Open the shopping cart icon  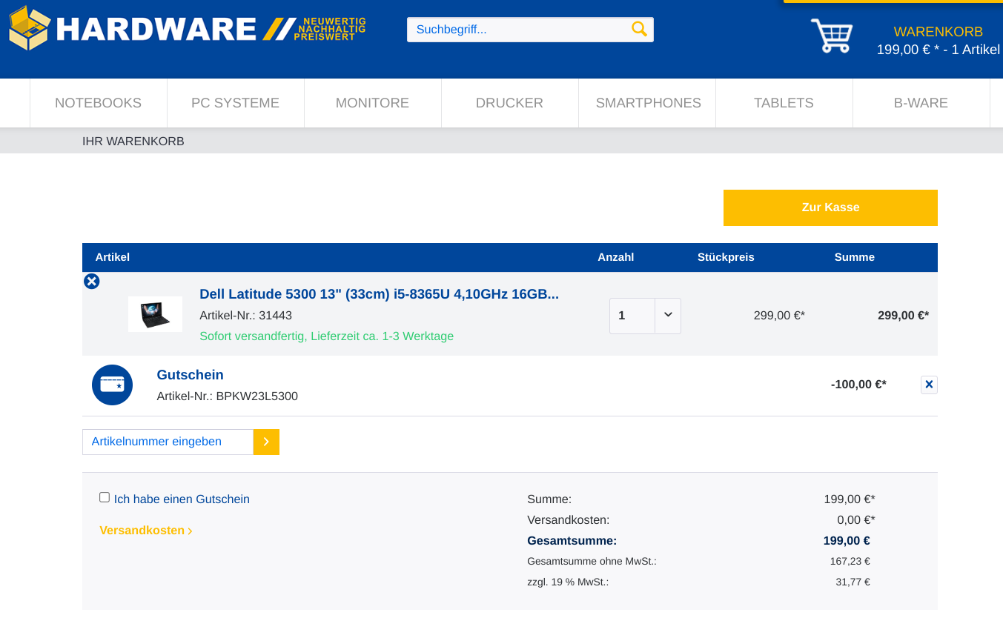(832, 36)
